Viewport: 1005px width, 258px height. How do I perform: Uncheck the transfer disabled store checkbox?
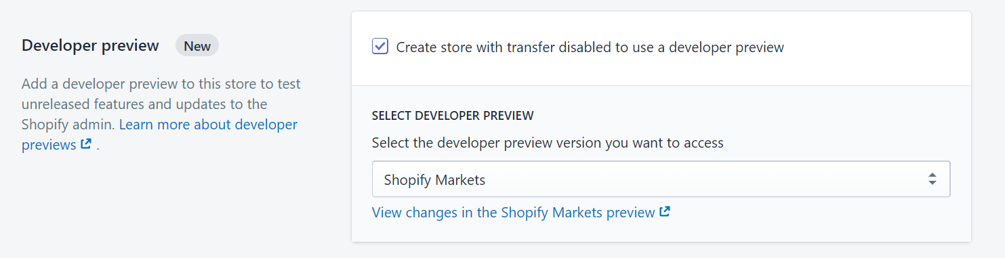click(380, 47)
